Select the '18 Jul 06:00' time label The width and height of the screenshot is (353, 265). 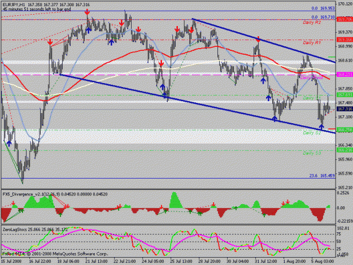point(68,262)
